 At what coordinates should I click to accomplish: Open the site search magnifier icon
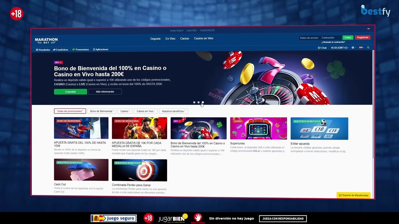(x=368, y=48)
